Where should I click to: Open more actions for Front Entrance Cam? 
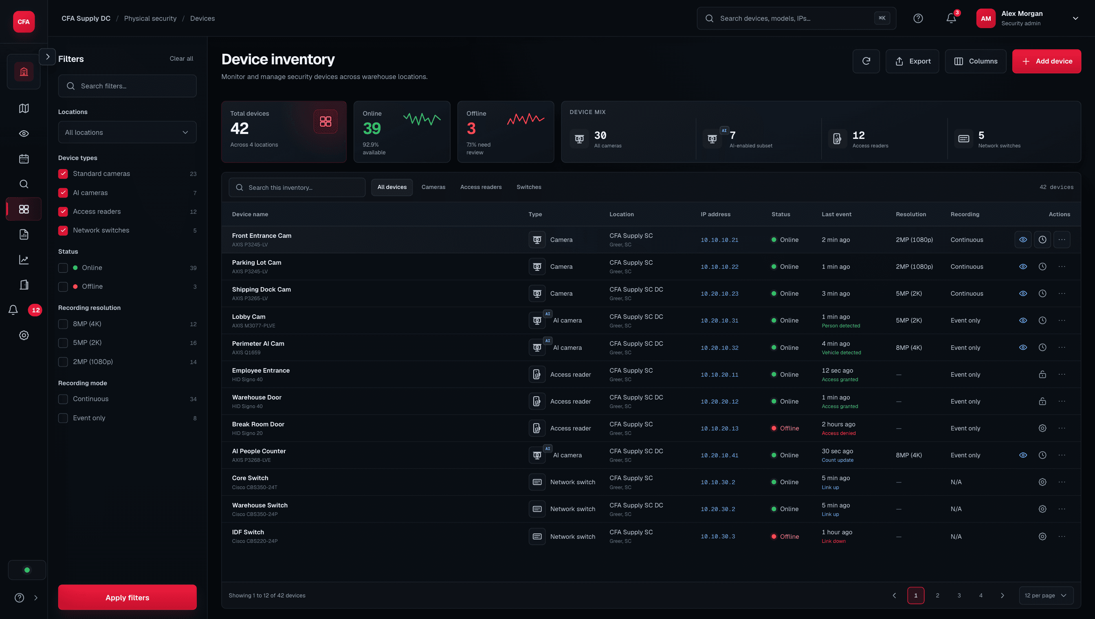pyautogui.click(x=1062, y=240)
